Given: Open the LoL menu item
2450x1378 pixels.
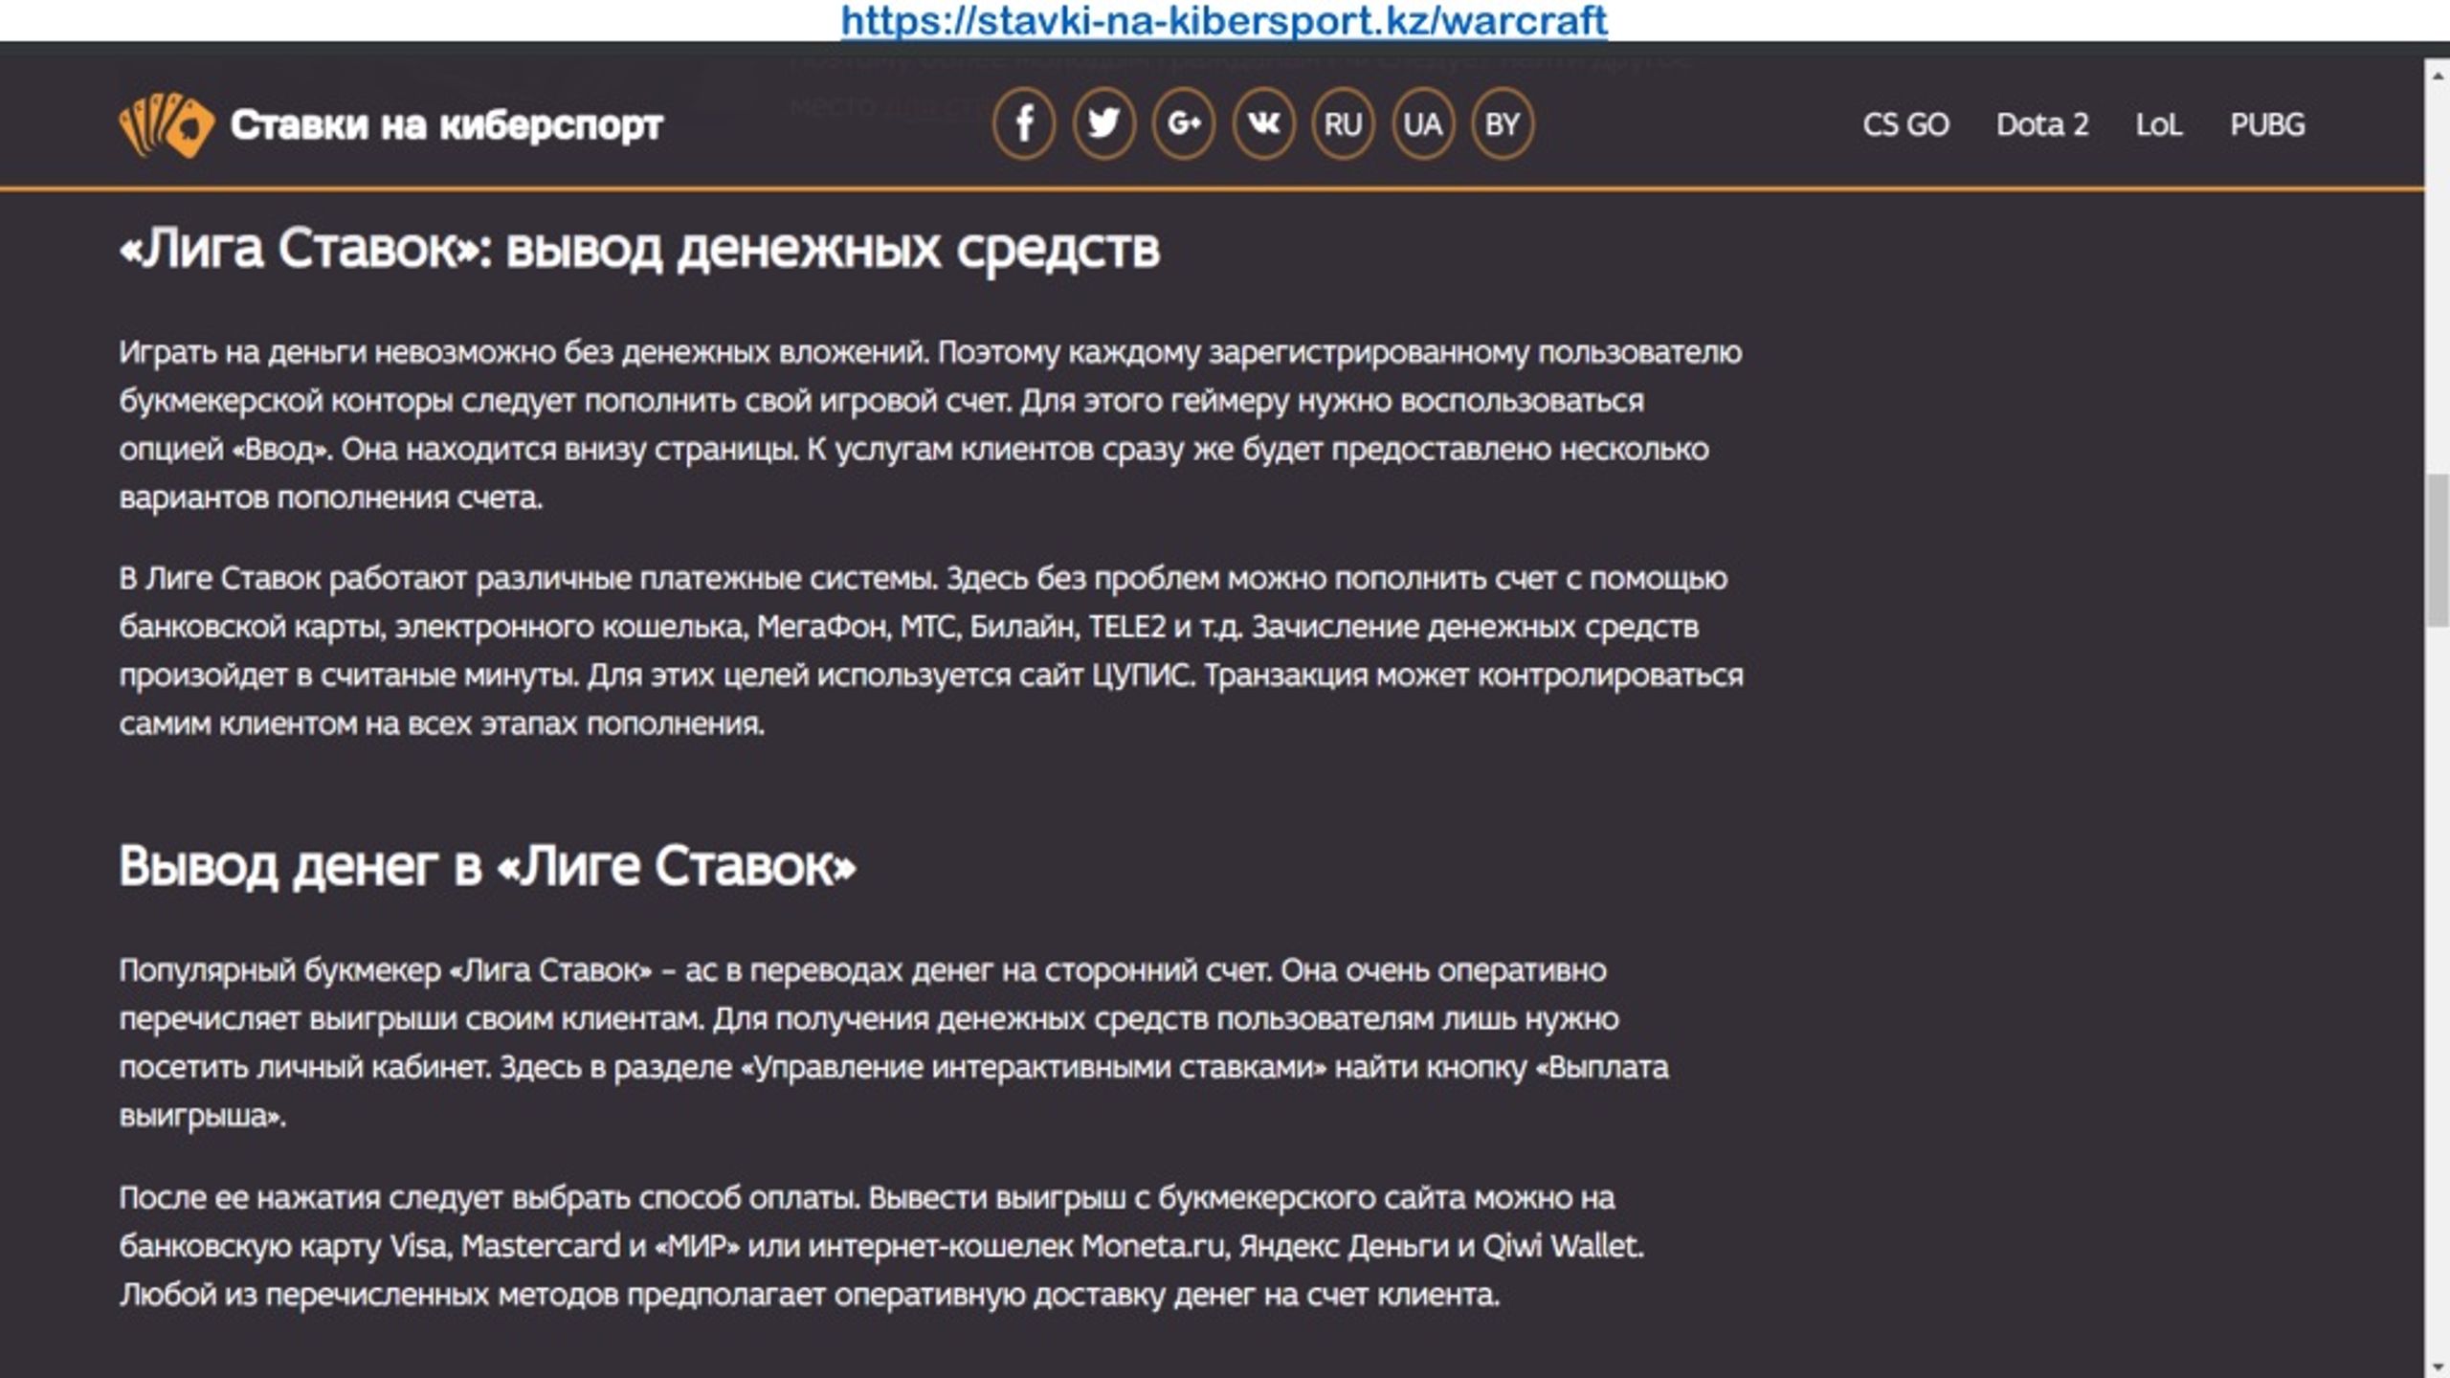Looking at the screenshot, I should pos(2159,125).
